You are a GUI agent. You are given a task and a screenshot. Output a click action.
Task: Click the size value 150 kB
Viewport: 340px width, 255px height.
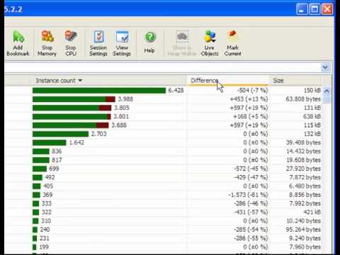click(312, 91)
